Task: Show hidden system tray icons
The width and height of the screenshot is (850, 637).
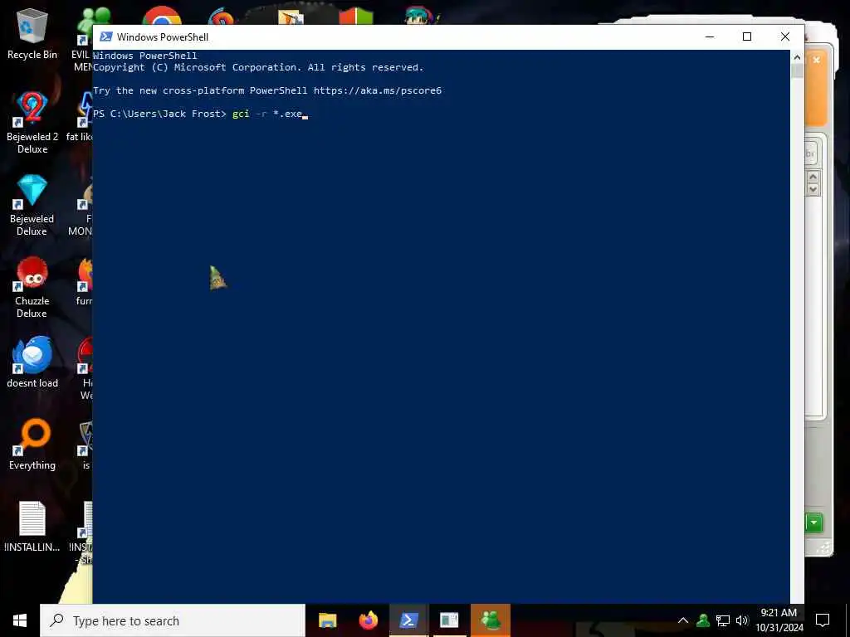Action: tap(683, 620)
